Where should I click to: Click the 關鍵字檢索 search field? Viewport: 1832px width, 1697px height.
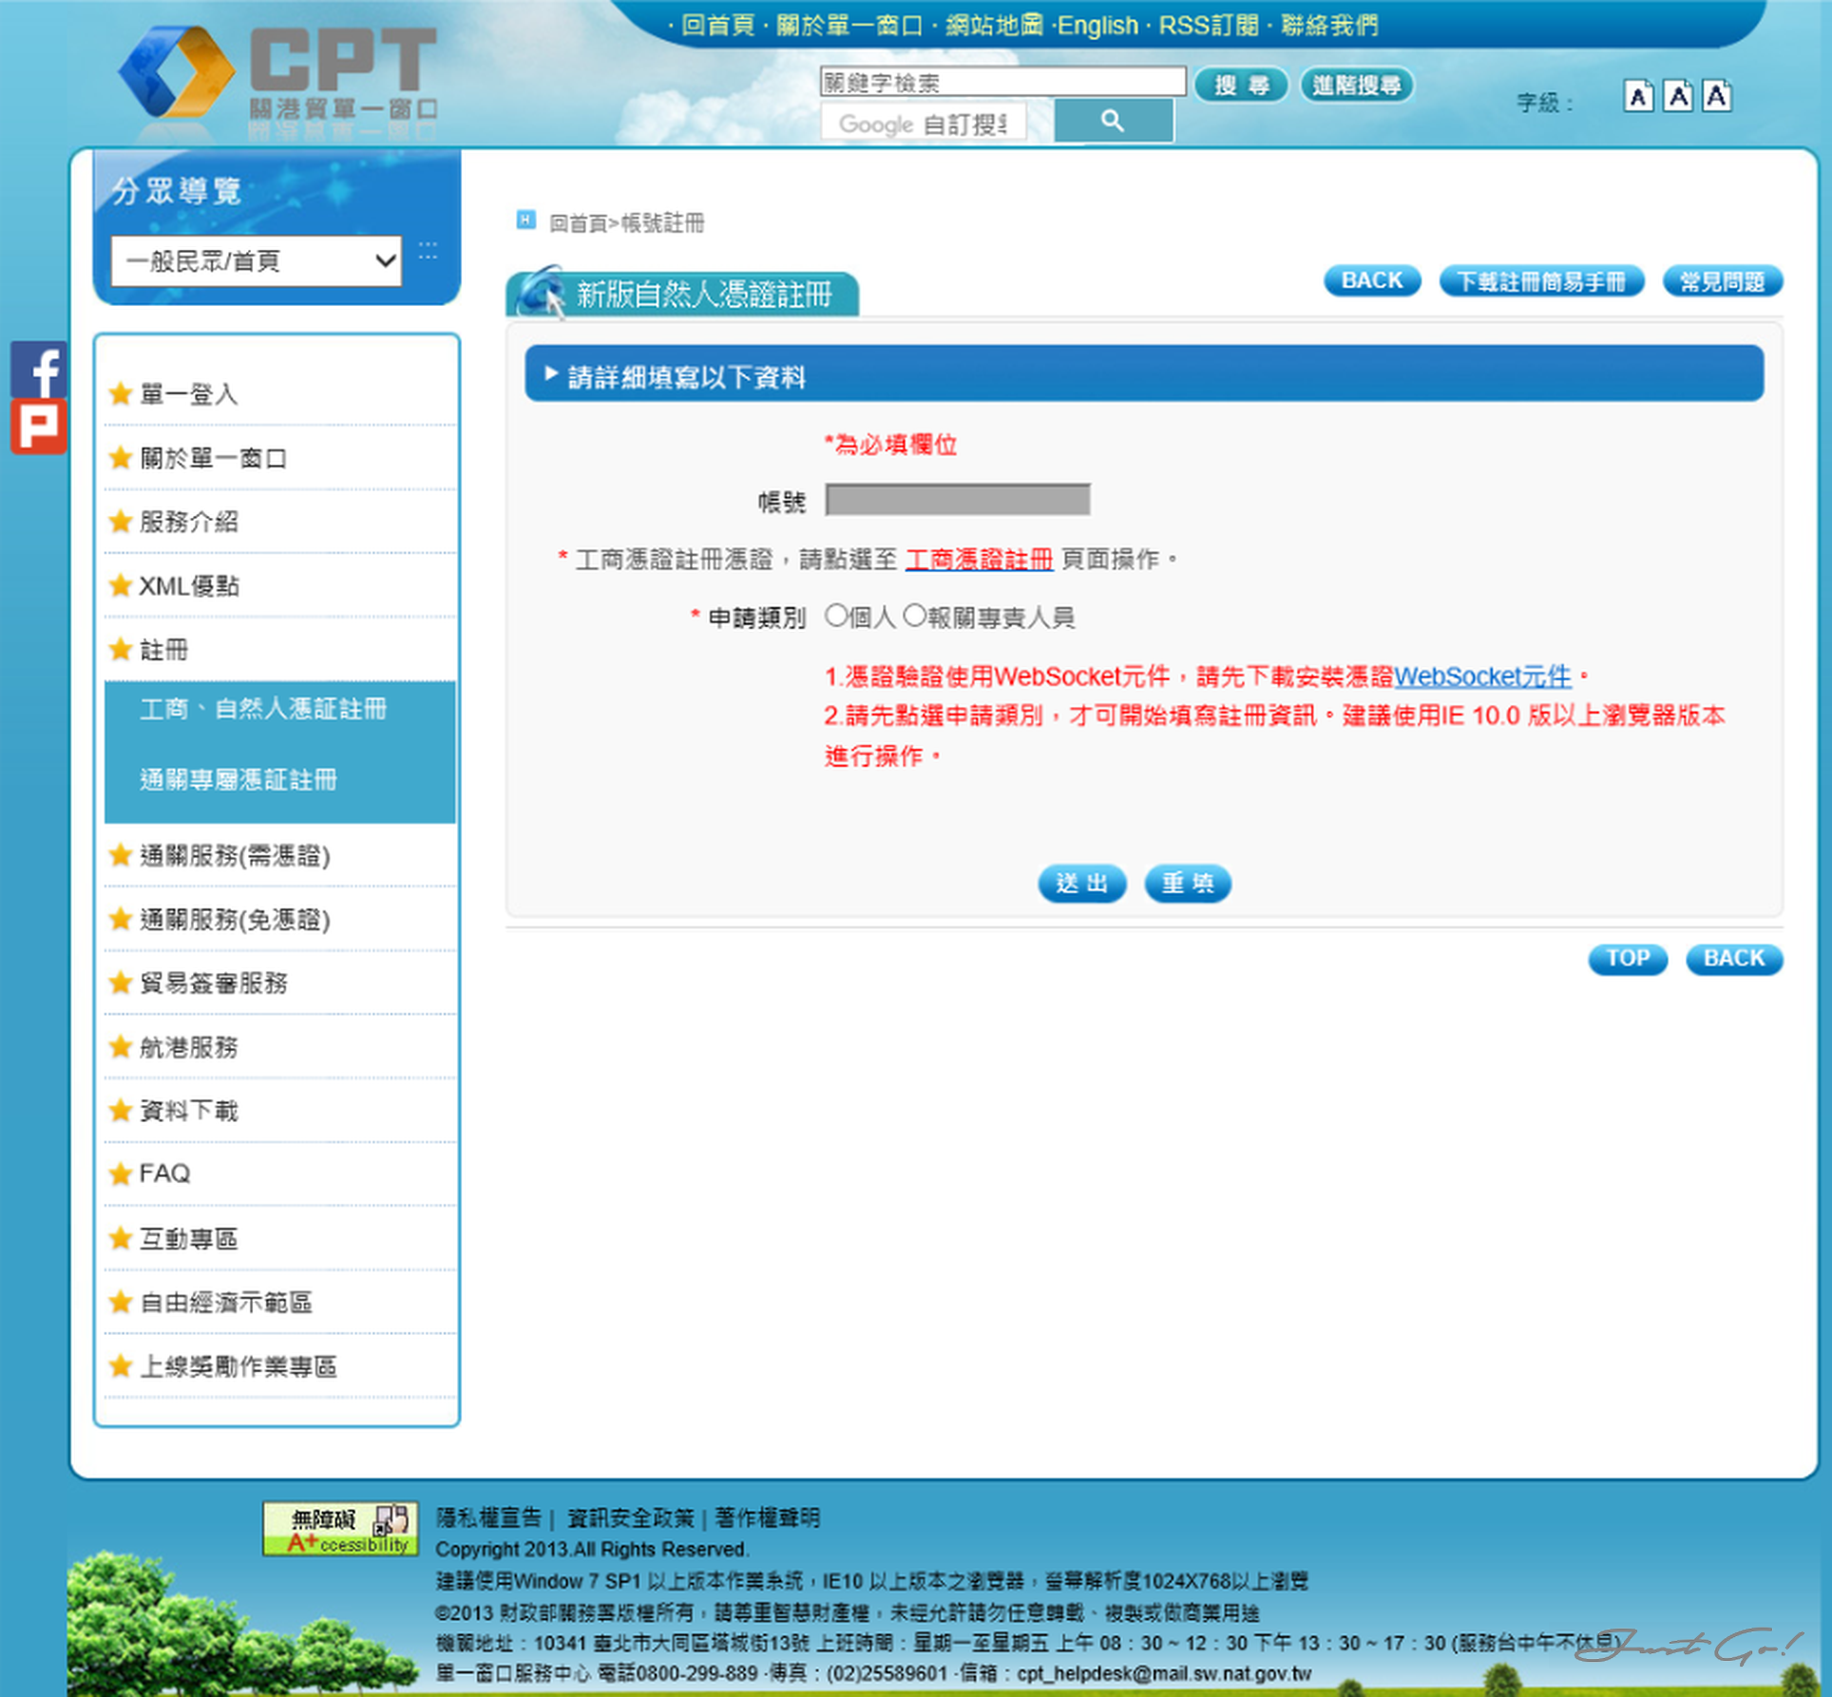1002,82
